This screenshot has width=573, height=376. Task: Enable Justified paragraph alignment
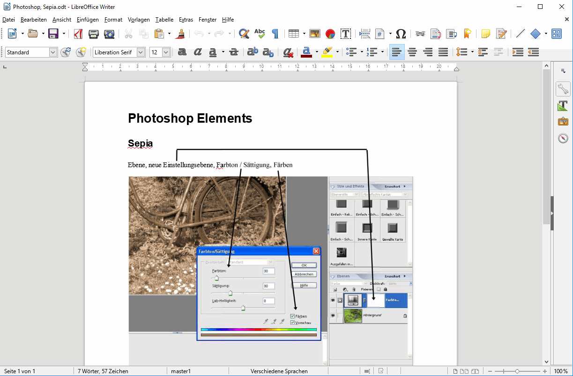click(443, 52)
